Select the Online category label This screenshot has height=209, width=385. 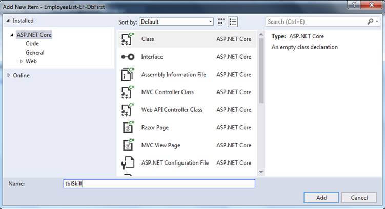pos(21,75)
